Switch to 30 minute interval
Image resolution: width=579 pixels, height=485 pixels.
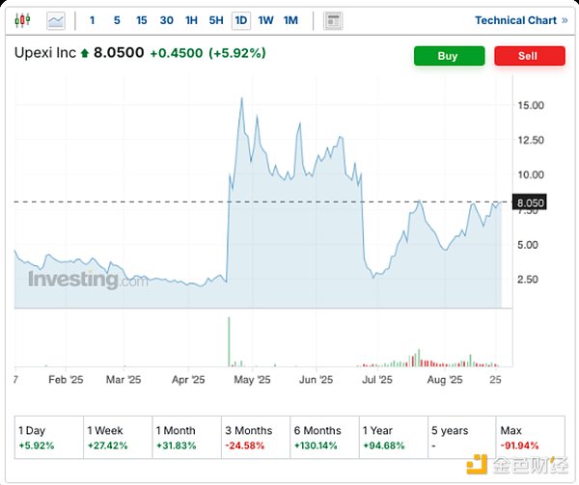point(166,20)
